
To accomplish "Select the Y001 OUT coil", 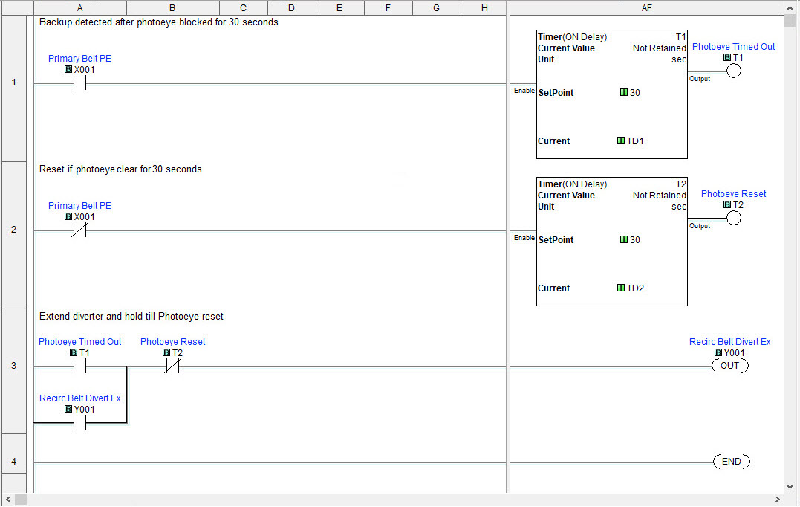I will tap(730, 366).
